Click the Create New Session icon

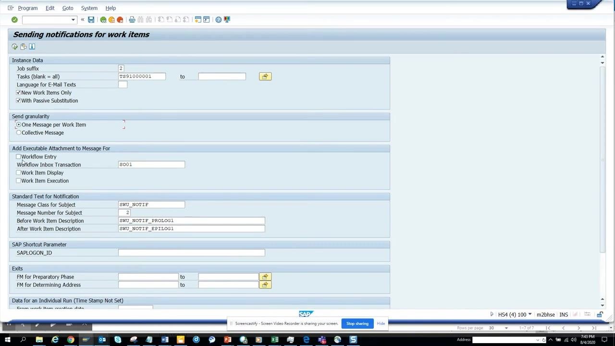198,20
